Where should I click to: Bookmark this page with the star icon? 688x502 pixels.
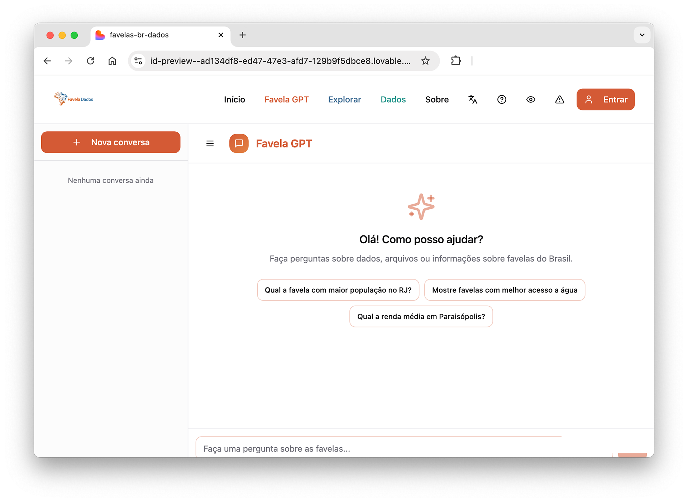point(425,61)
